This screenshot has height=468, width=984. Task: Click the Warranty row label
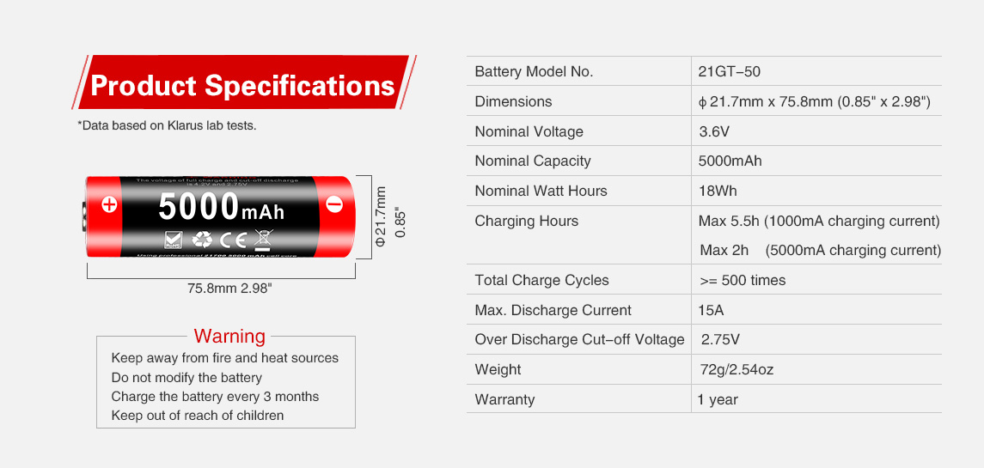click(x=504, y=399)
